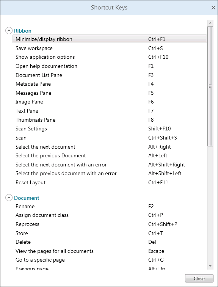Click the Ctrl+Shift+P shortcut value
The height and width of the screenshot is (287, 218).
163,224
